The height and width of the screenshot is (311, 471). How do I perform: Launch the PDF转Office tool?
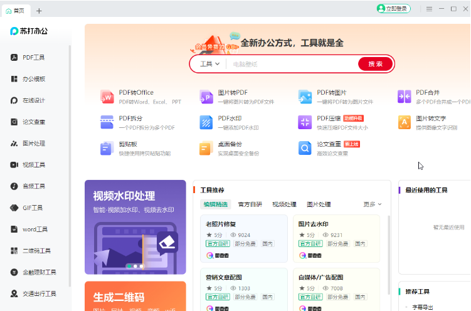click(x=140, y=97)
